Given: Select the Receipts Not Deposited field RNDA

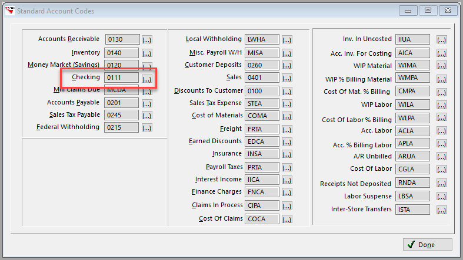Looking at the screenshot, I should 412,183.
